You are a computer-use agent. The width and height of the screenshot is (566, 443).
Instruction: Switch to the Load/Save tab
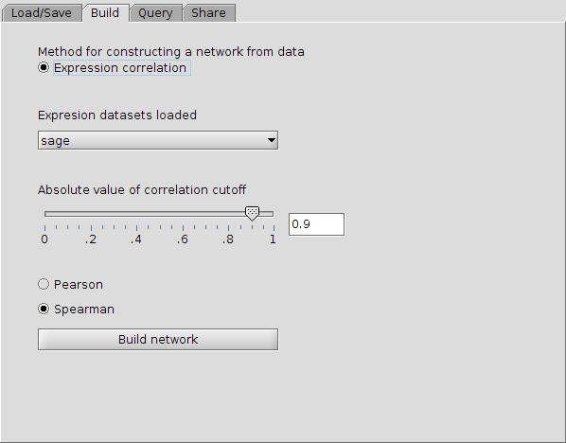[42, 13]
